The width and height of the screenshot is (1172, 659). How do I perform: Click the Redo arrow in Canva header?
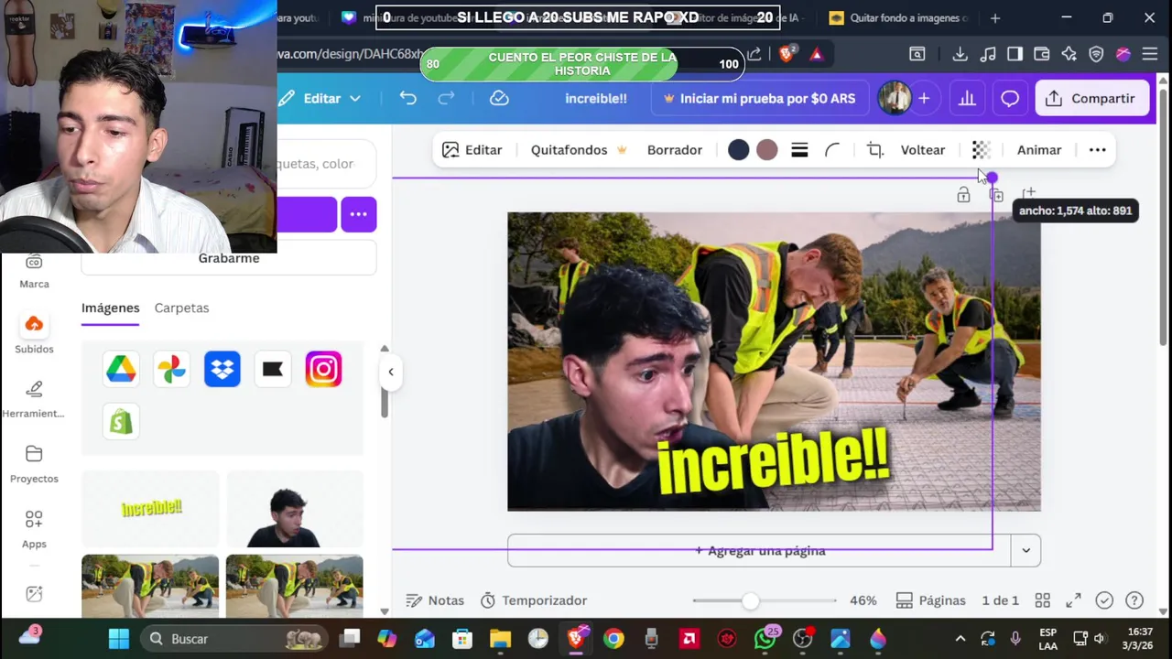(446, 98)
